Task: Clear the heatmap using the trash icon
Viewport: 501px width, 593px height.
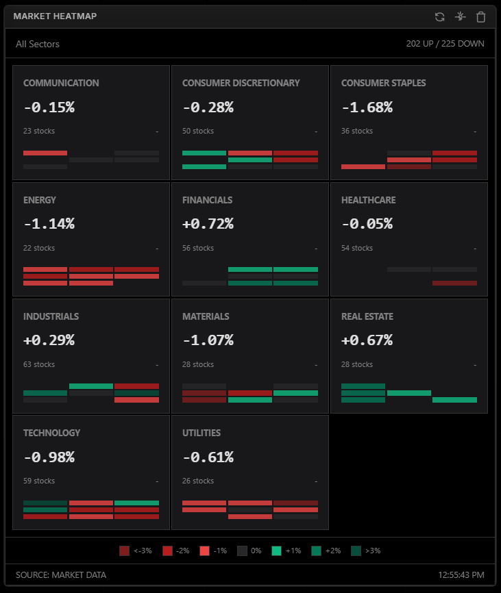Action: tap(480, 17)
